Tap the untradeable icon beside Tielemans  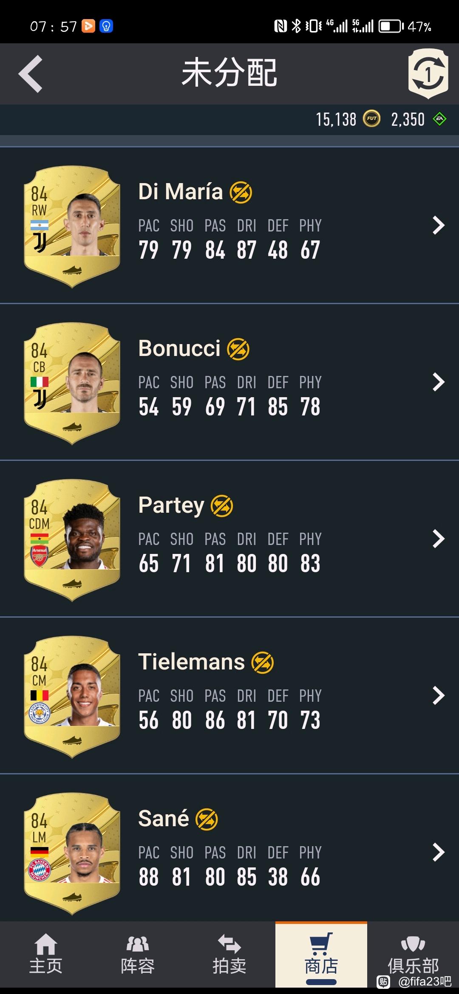(263, 663)
